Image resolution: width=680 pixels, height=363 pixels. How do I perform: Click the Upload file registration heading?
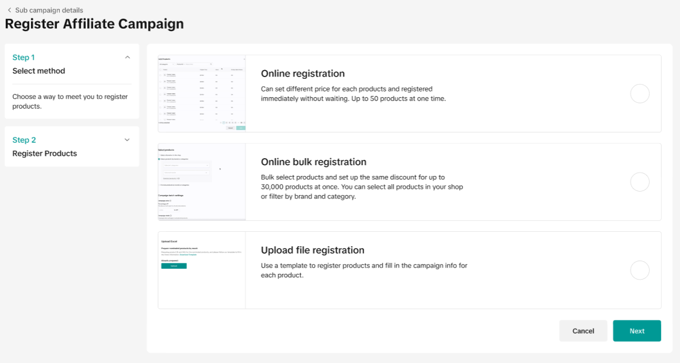pyautogui.click(x=312, y=250)
